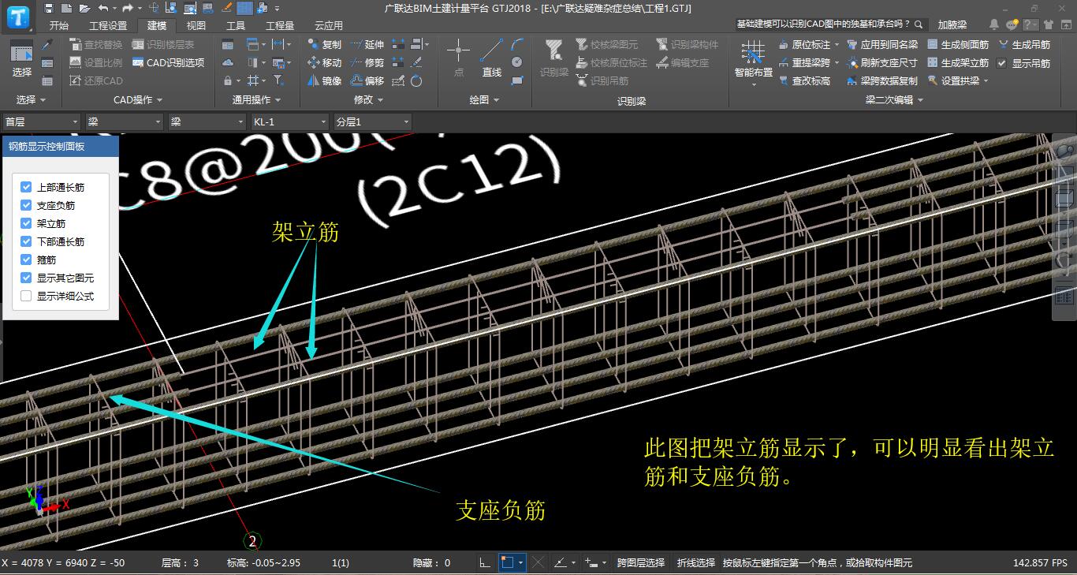Select the 复制 (Copy) modify tool

point(325,44)
